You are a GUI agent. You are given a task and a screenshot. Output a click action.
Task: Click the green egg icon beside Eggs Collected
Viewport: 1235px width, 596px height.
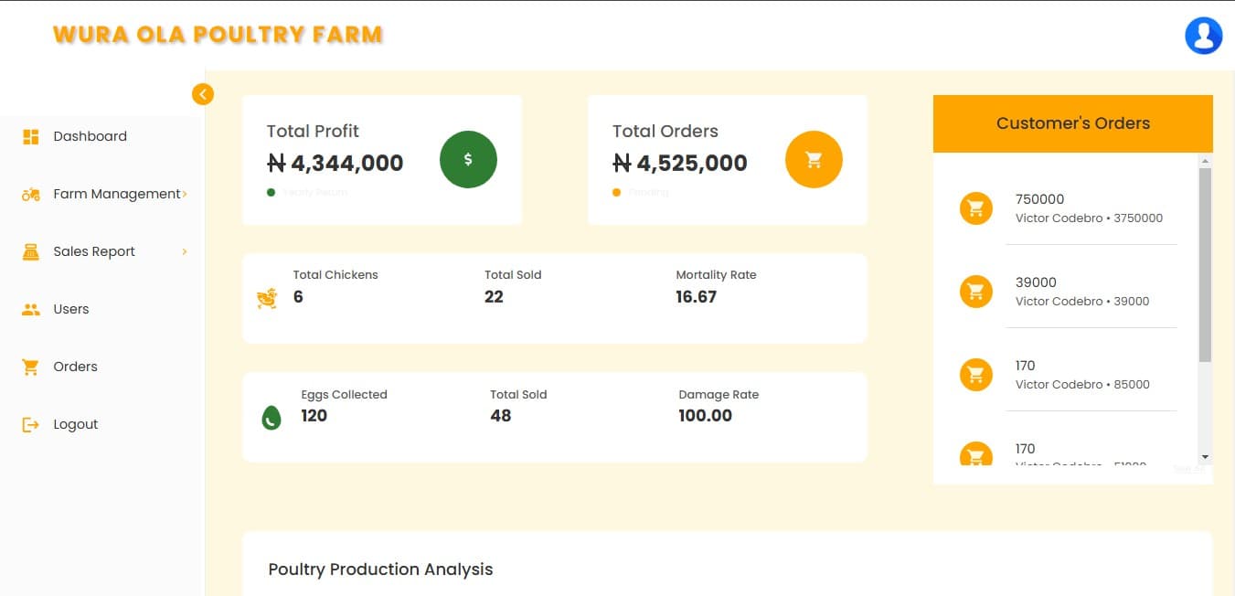(x=271, y=419)
